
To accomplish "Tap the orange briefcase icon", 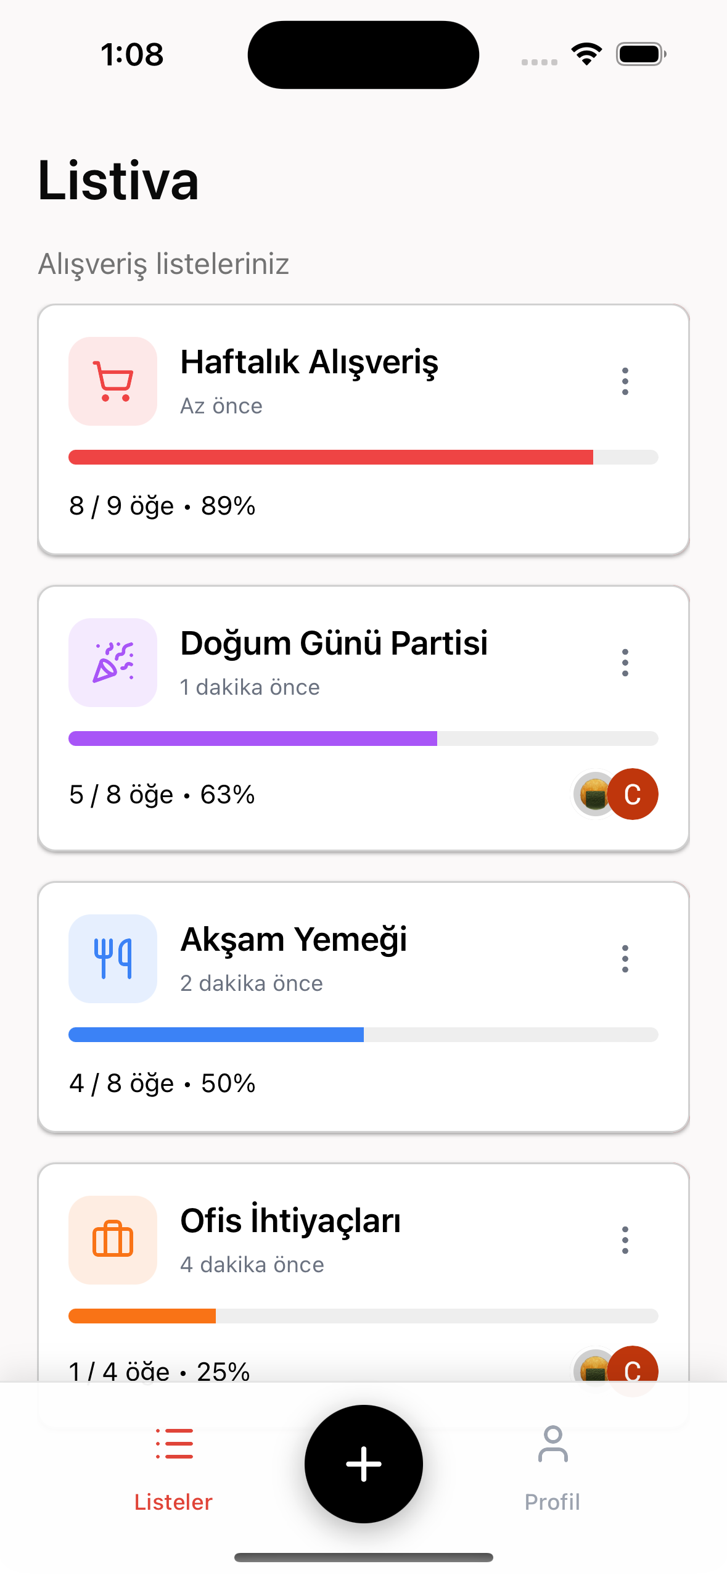I will 113,1240.
